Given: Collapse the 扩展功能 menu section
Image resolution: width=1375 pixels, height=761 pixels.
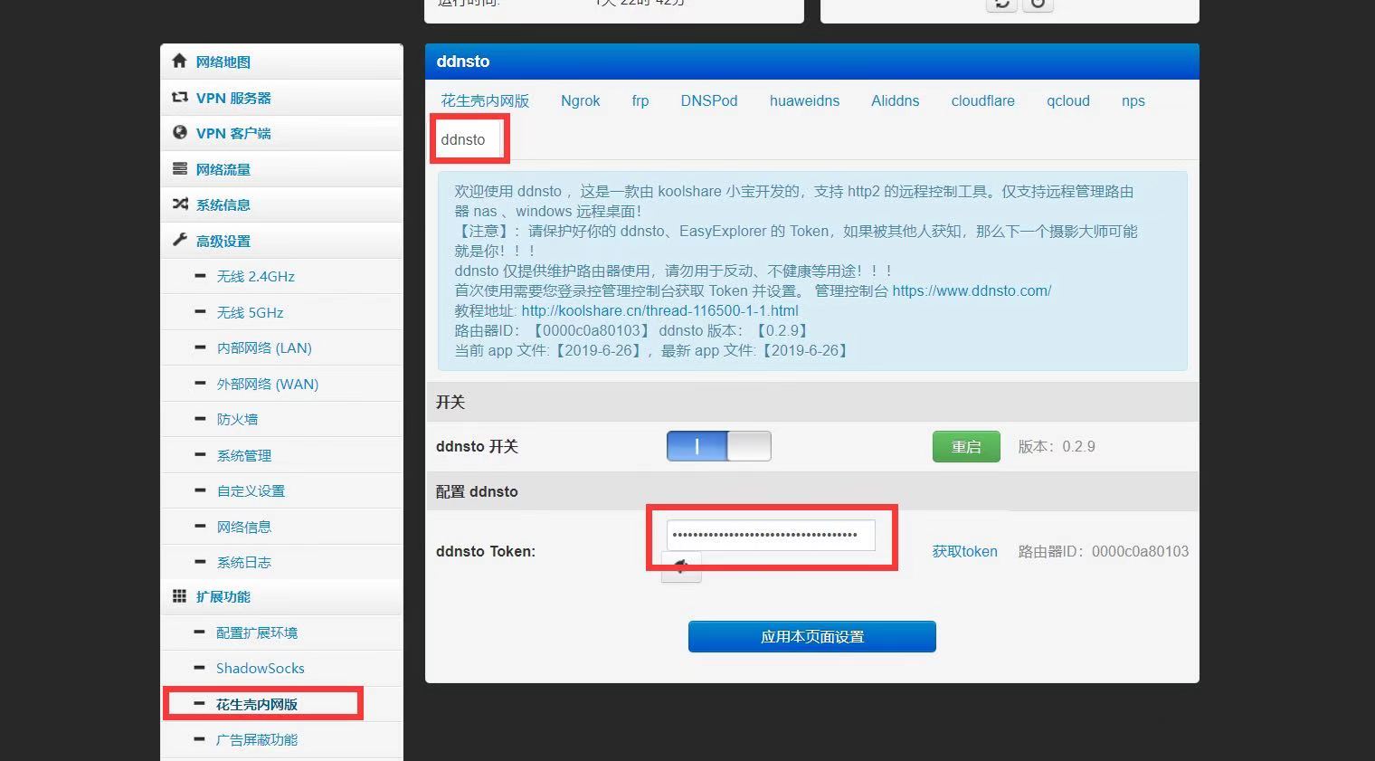Looking at the screenshot, I should (x=223, y=597).
